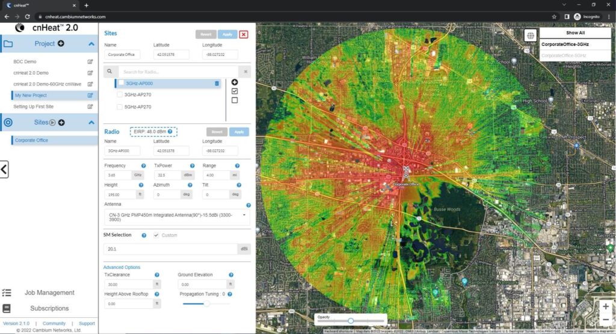The height and width of the screenshot is (334, 616).
Task: Close the Sites panel with red X
Action: tap(244, 34)
